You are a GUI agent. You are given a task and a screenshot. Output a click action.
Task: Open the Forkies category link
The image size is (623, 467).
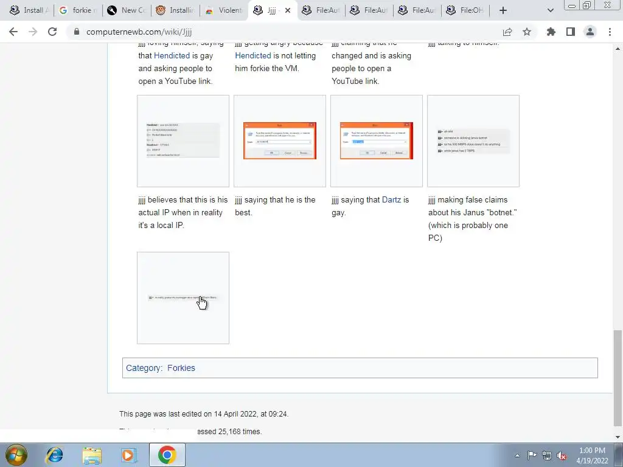click(x=181, y=368)
